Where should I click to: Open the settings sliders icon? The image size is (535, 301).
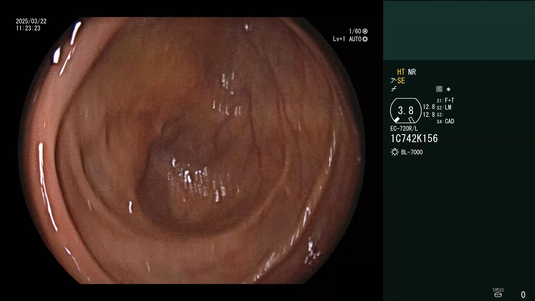[x=439, y=89]
